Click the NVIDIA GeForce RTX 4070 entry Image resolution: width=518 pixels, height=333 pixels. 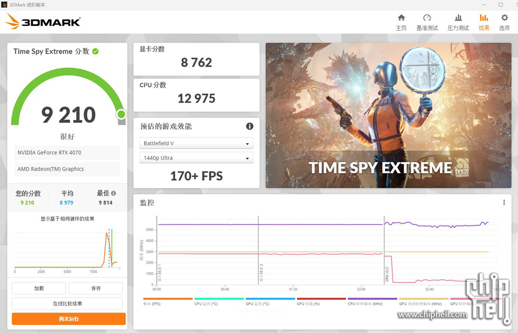[x=67, y=153]
